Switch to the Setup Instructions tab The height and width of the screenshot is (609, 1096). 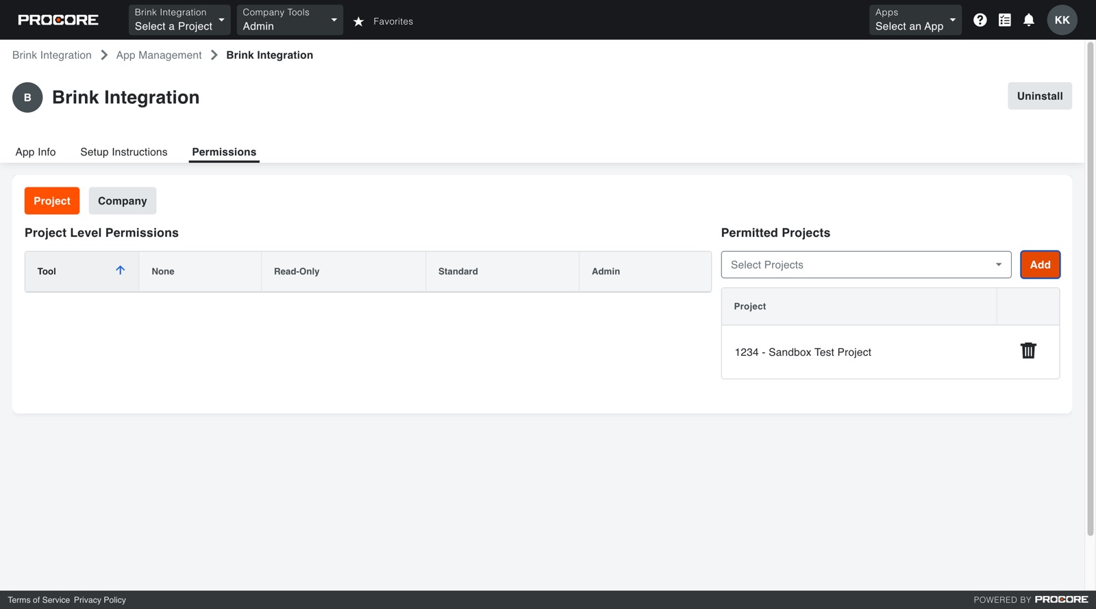tap(124, 152)
